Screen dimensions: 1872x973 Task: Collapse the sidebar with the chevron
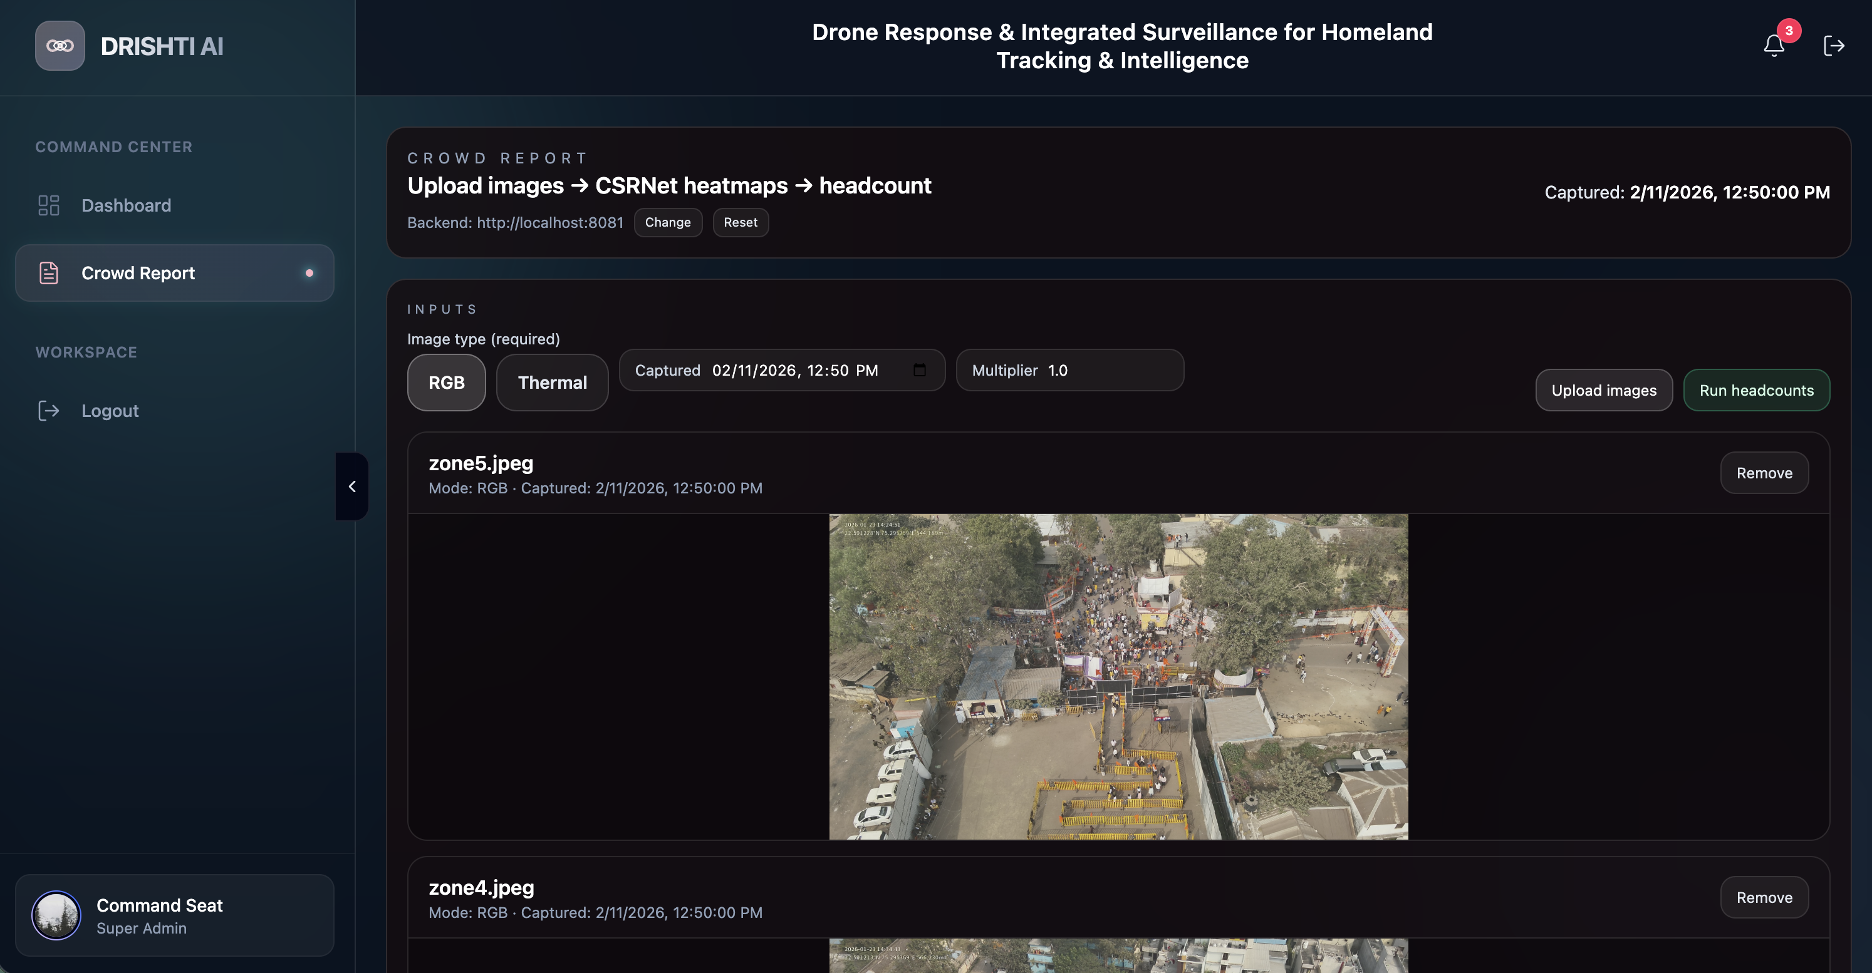(x=351, y=487)
